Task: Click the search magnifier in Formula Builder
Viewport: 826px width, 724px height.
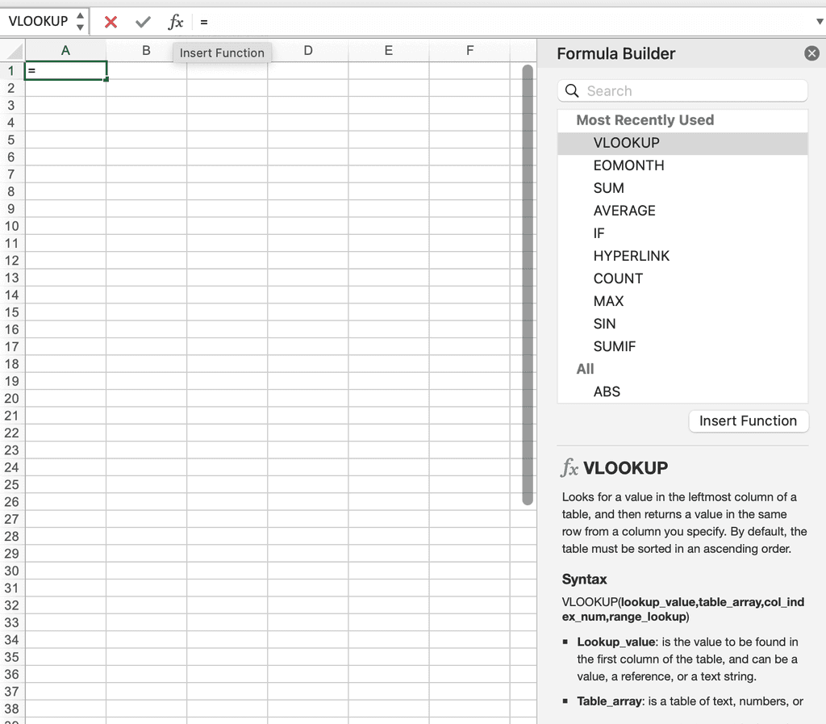Action: pos(572,90)
